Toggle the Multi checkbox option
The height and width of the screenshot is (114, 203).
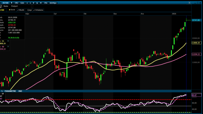click(x=21, y=10)
